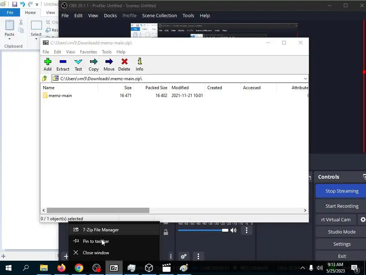Open the 7-Zip Favorites menu
Viewport: 366px width, 275px height.
click(x=88, y=52)
